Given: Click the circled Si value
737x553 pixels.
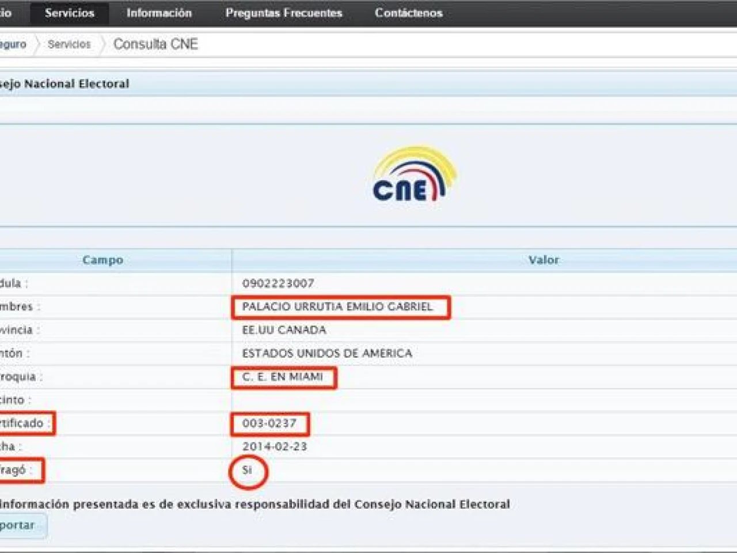Looking at the screenshot, I should 247,470.
